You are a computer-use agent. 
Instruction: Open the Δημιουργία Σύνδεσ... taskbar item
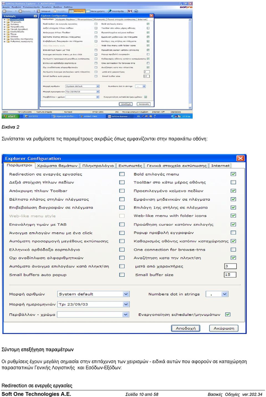coord(64,116)
